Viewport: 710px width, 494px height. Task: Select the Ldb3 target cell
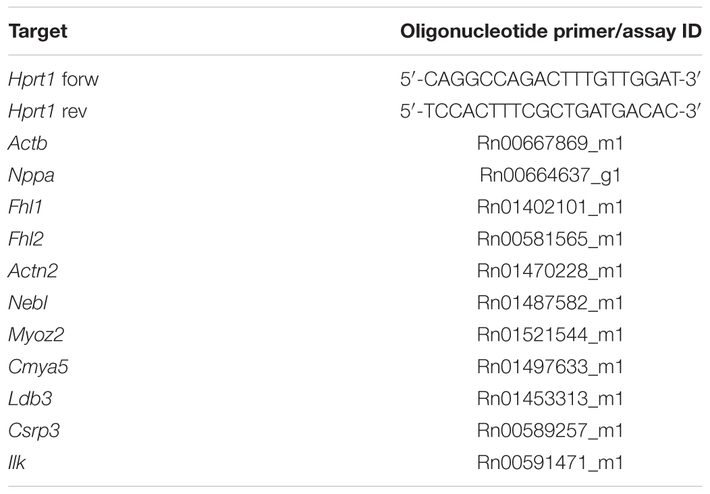point(30,398)
